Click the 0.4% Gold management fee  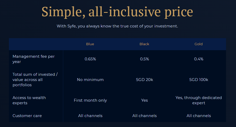(199, 59)
